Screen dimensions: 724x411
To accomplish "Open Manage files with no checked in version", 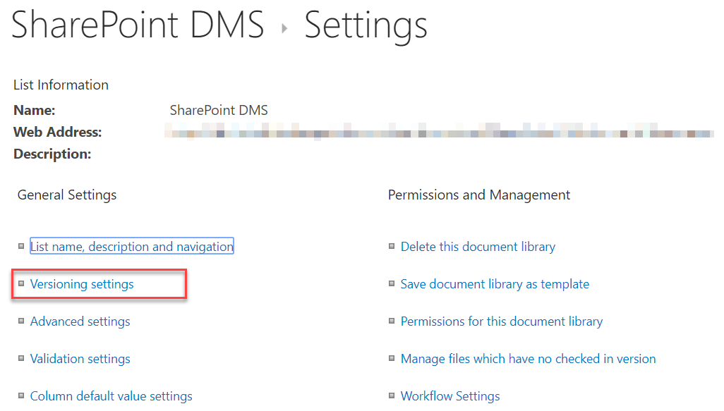I will (528, 359).
